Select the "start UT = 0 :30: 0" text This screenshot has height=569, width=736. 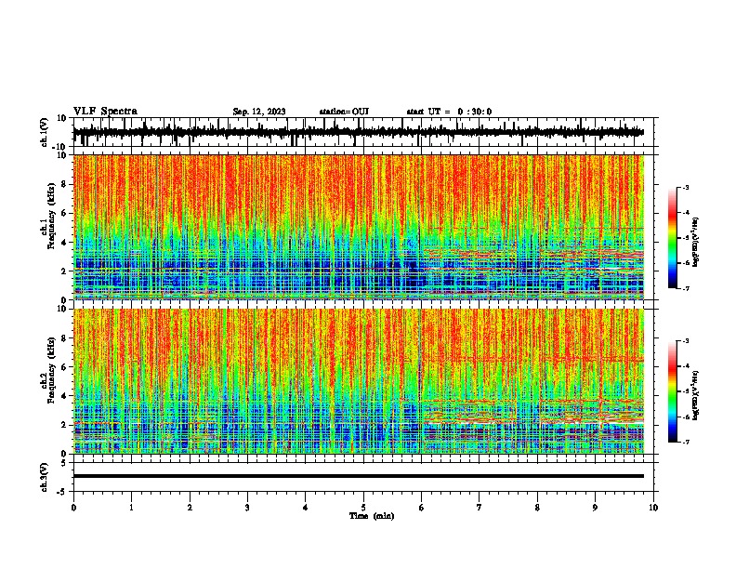point(449,112)
